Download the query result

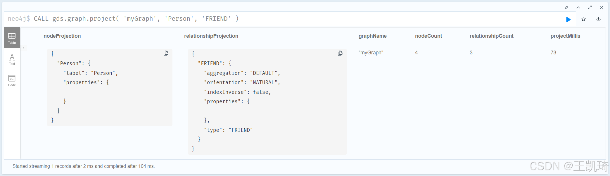[598, 19]
